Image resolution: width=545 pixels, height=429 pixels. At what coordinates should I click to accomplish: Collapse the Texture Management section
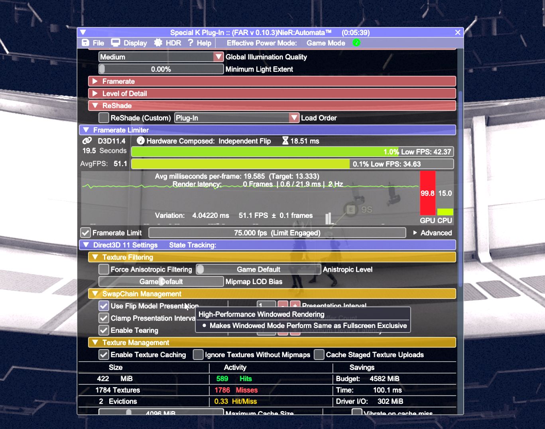point(272,342)
